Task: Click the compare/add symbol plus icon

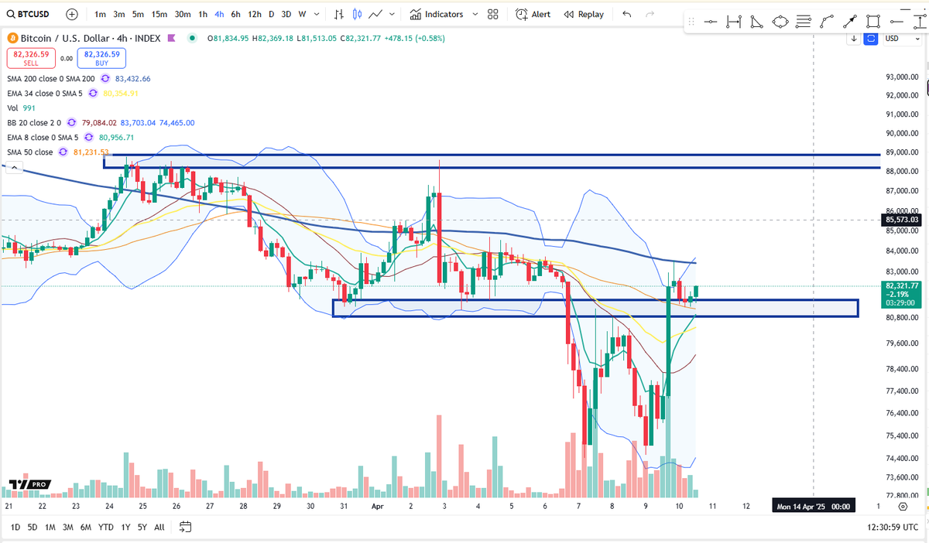Action: tap(72, 14)
